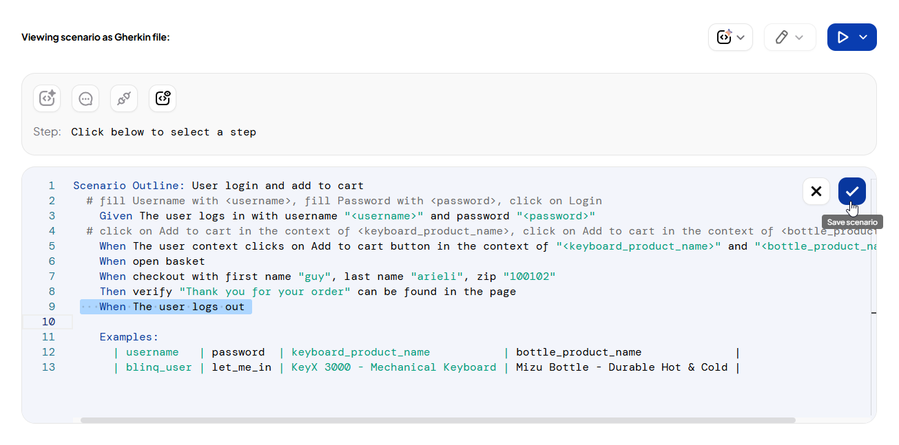This screenshot has height=445, width=899.
Task: Select the 'When The user logs out' line
Action: (172, 307)
